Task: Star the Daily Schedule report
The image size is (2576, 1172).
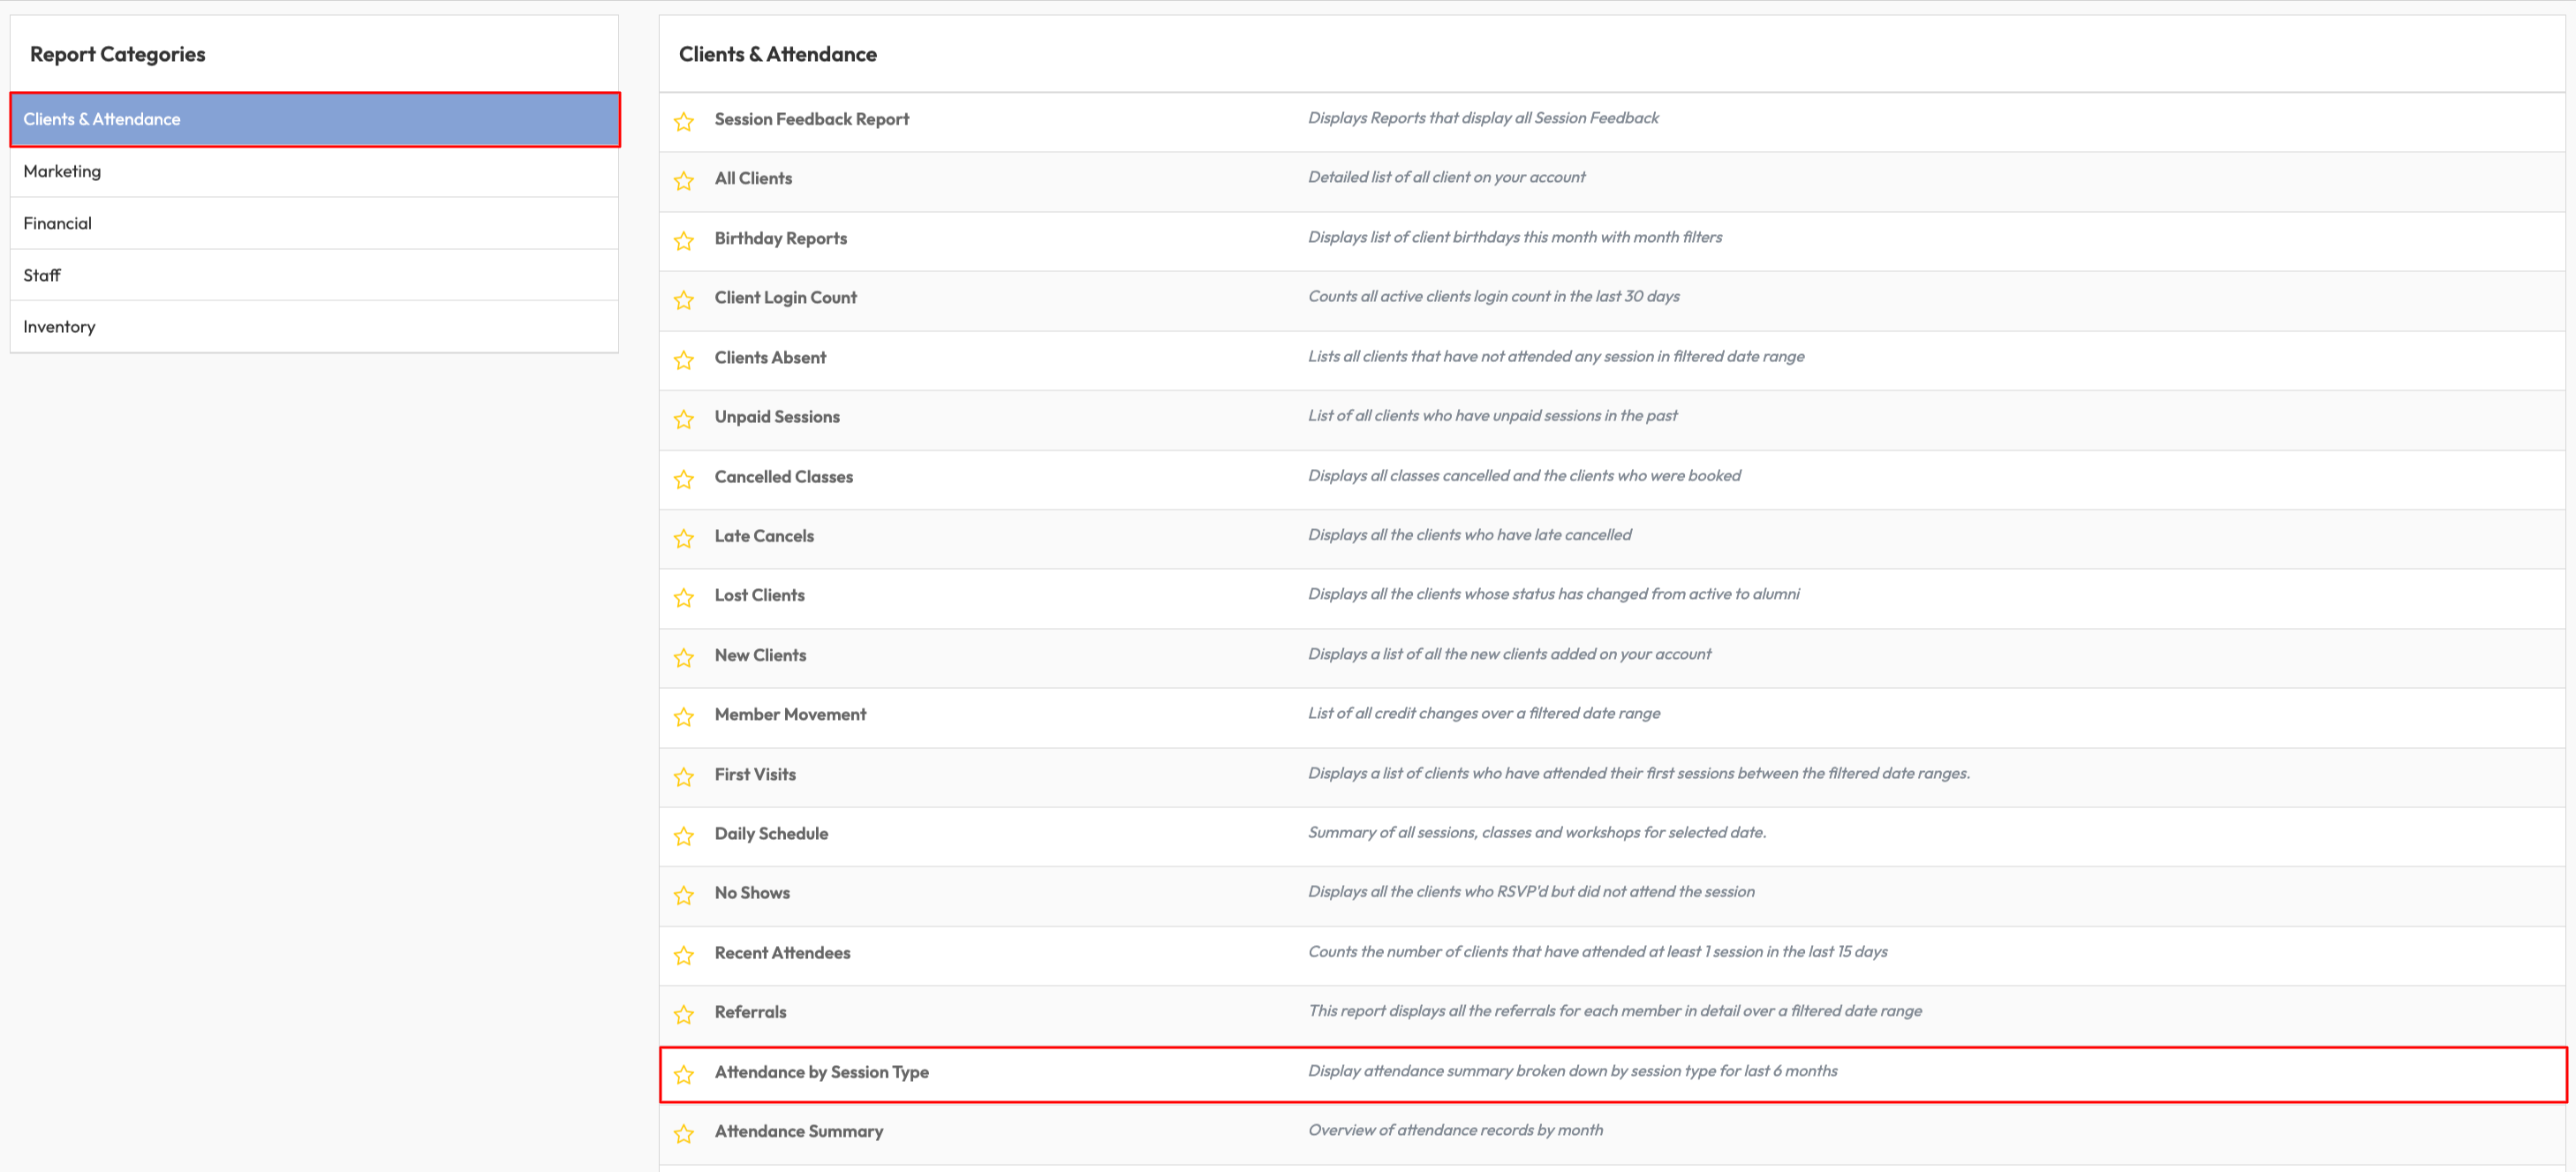Action: click(684, 836)
